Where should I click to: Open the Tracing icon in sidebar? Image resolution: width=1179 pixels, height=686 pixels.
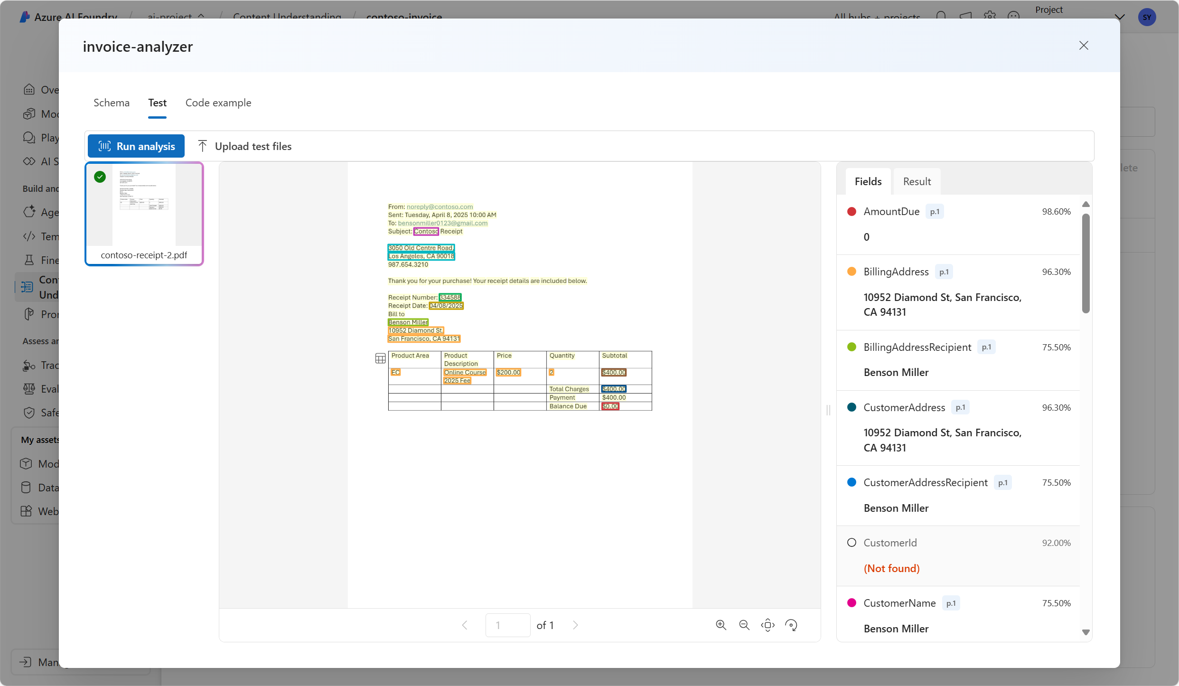point(29,365)
